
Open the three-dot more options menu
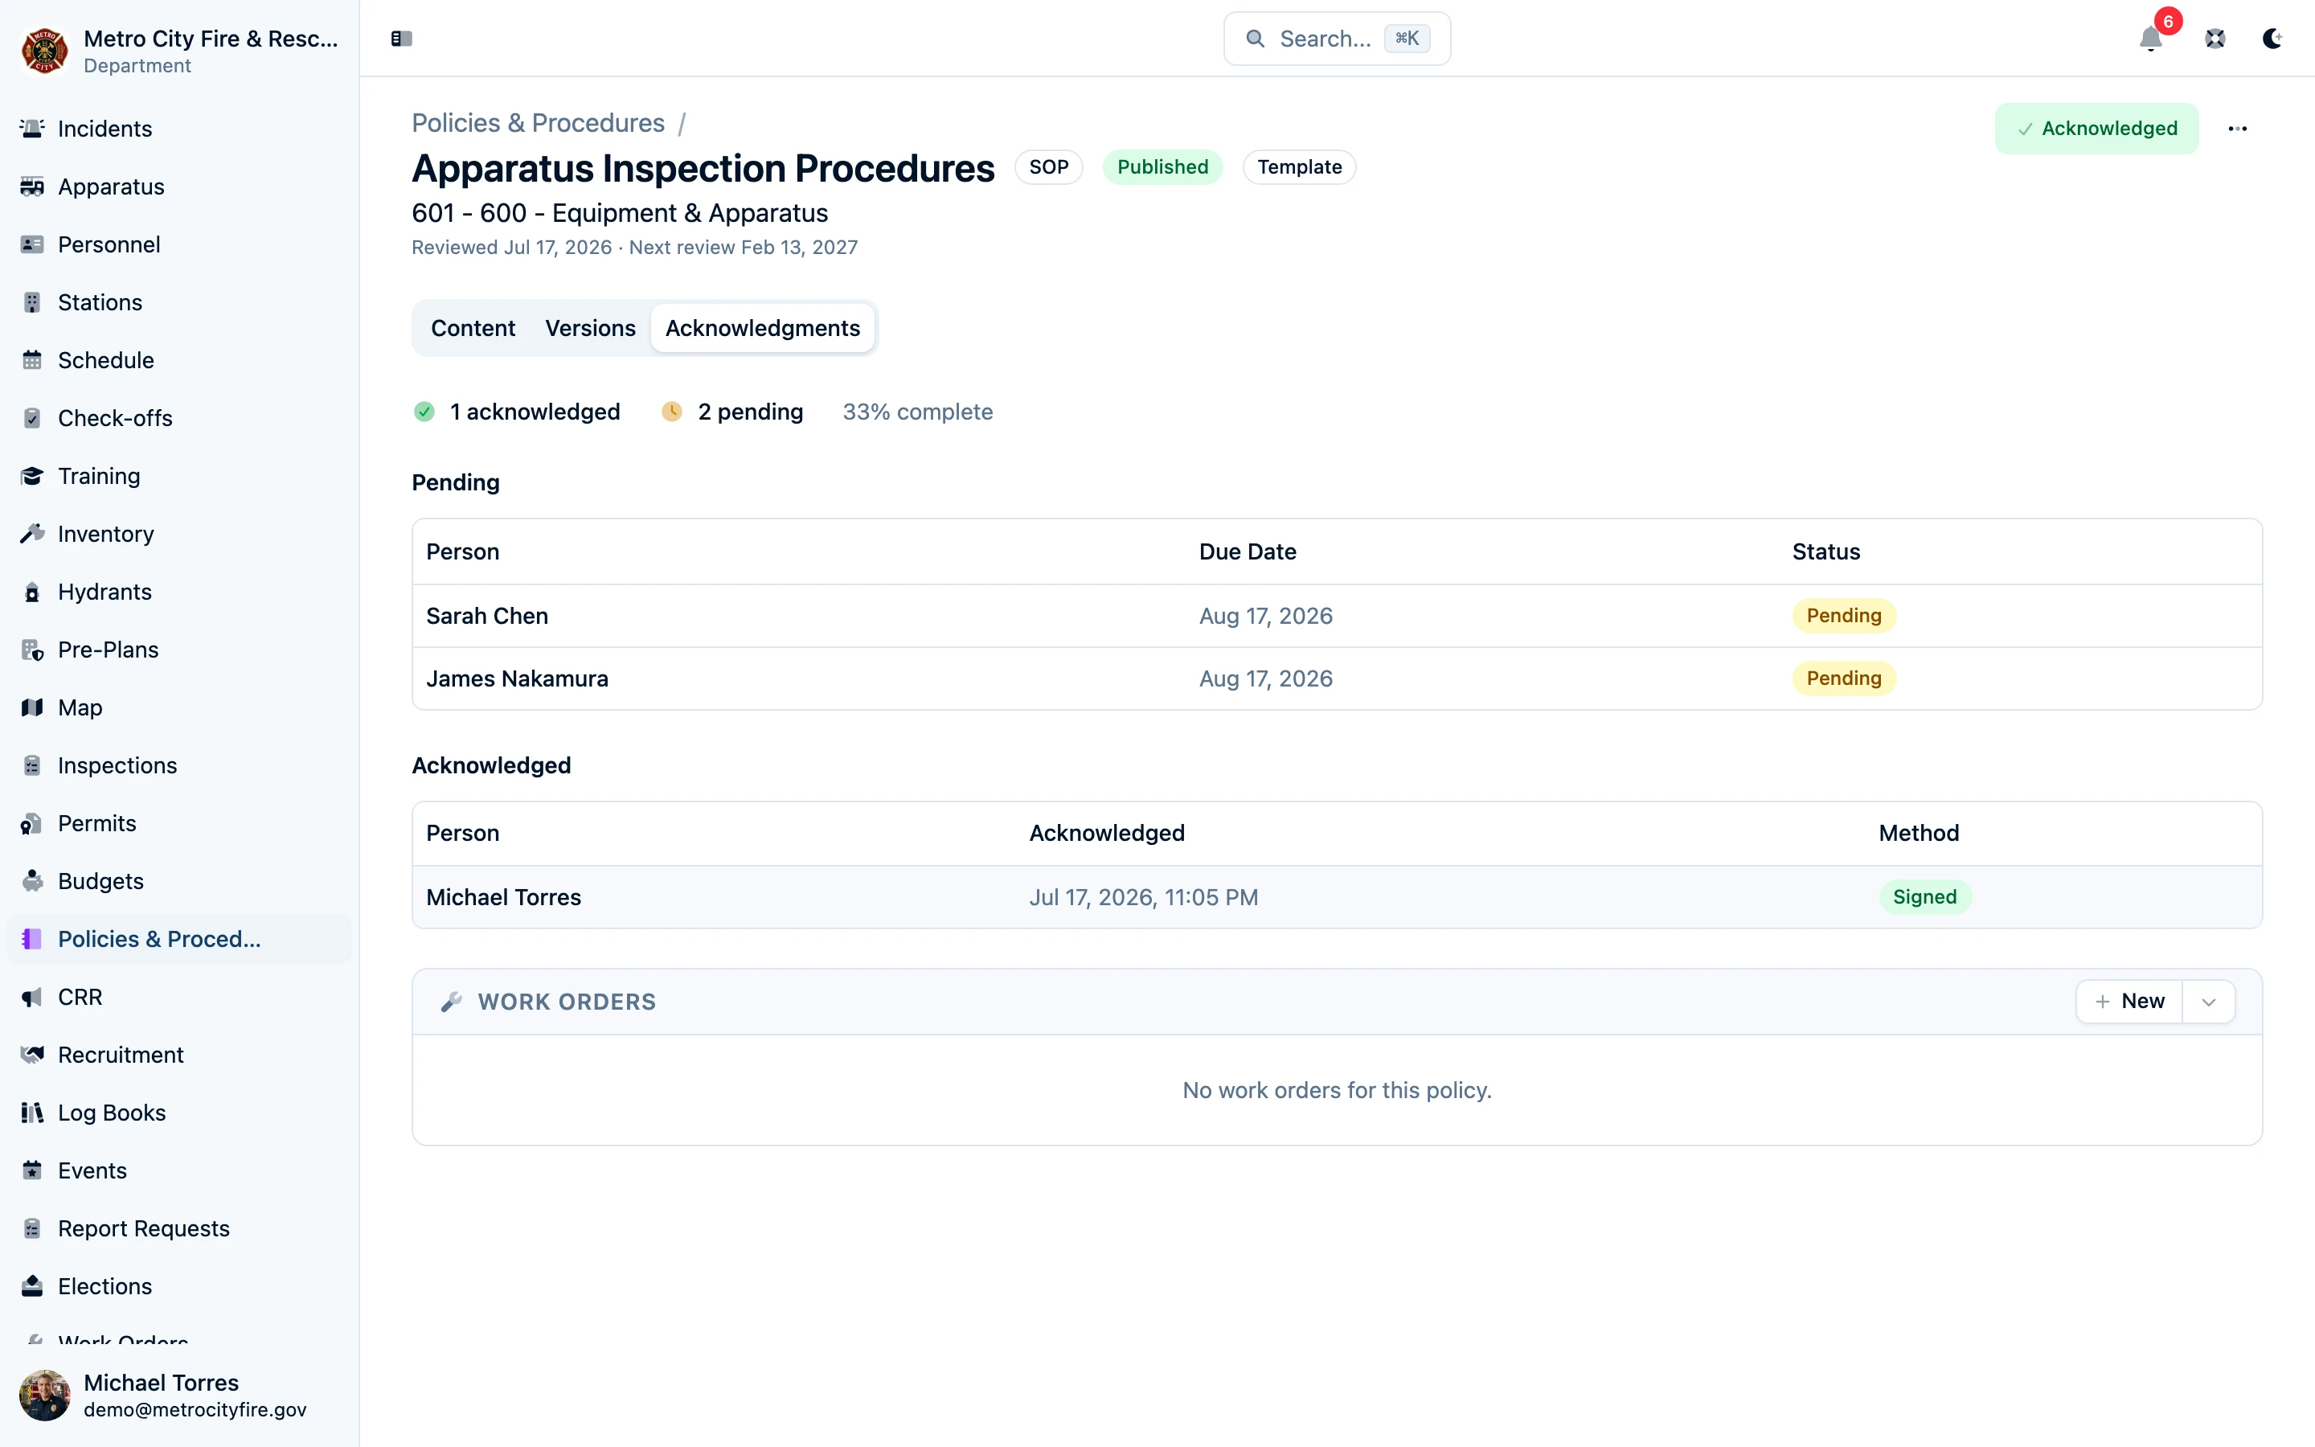[x=2238, y=129]
